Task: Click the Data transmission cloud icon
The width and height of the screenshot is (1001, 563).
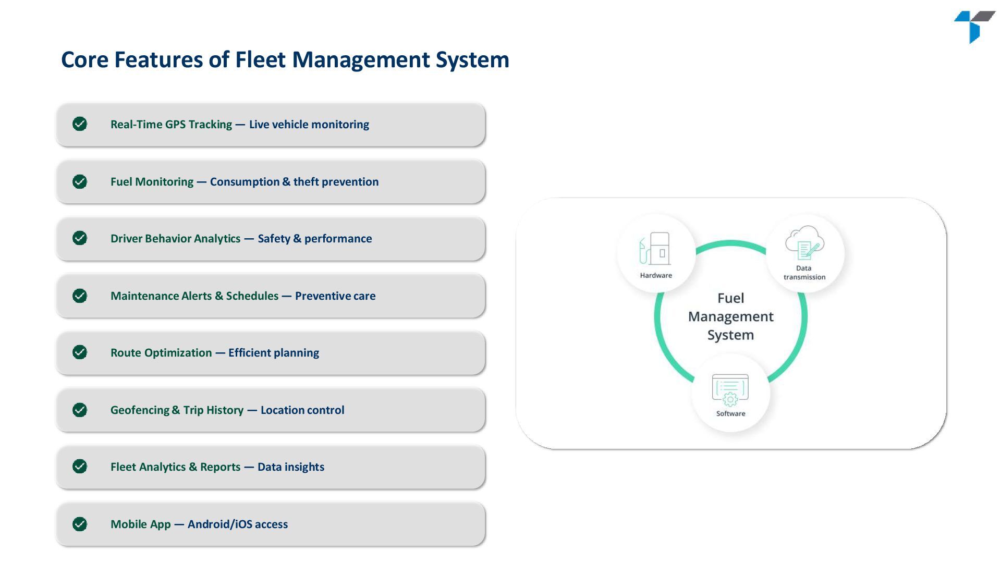Action: point(804,242)
